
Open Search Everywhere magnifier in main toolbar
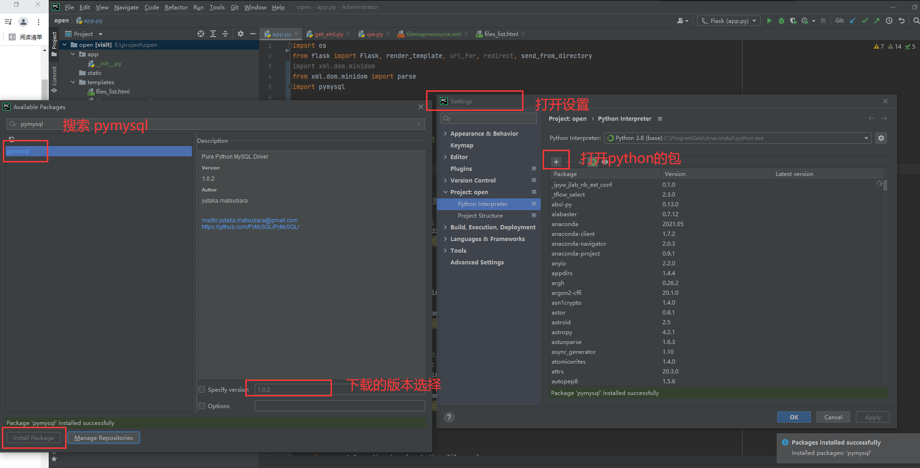click(916, 21)
